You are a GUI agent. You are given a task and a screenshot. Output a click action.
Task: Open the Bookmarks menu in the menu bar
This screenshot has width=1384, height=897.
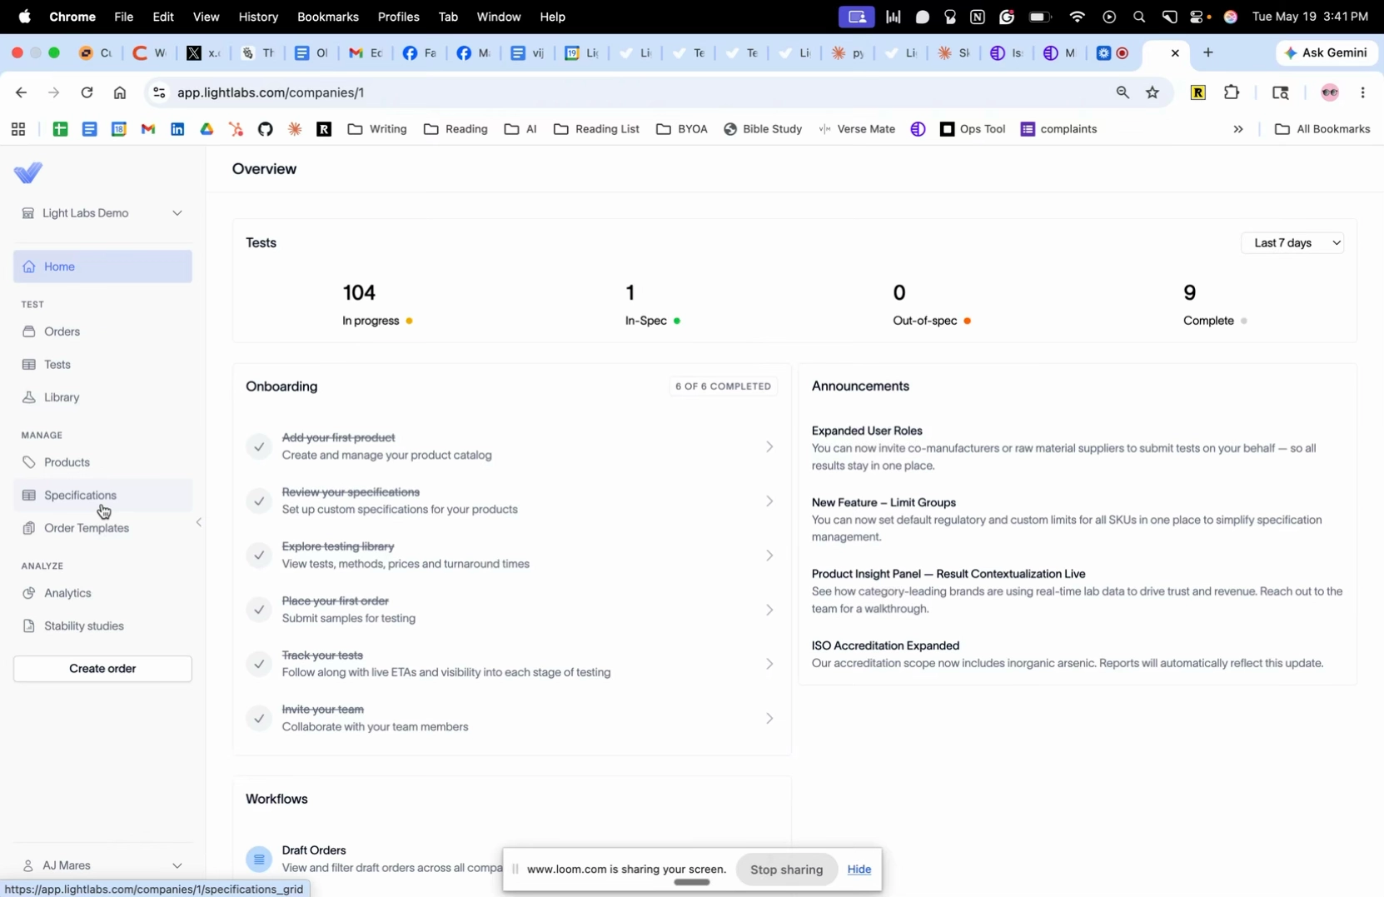click(328, 17)
